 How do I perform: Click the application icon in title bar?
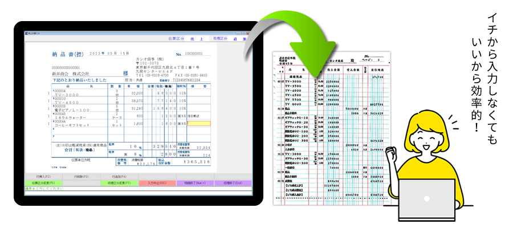26,34
